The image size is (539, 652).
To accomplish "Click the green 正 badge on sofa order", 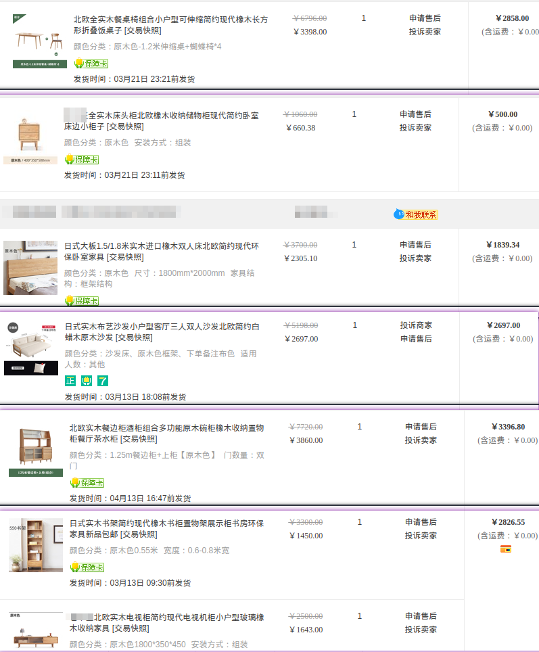I will [x=70, y=381].
